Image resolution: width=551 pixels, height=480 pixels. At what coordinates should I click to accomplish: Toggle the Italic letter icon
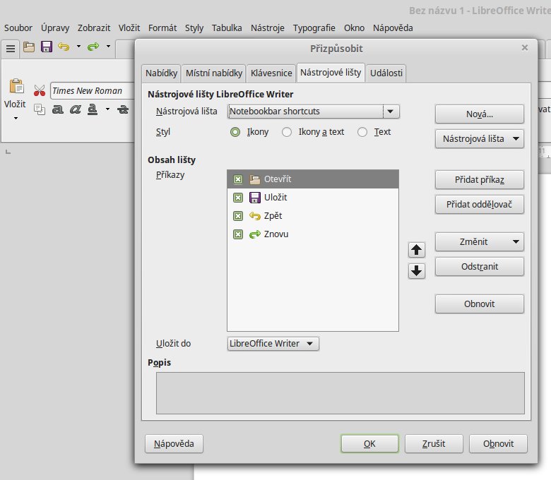coord(75,109)
